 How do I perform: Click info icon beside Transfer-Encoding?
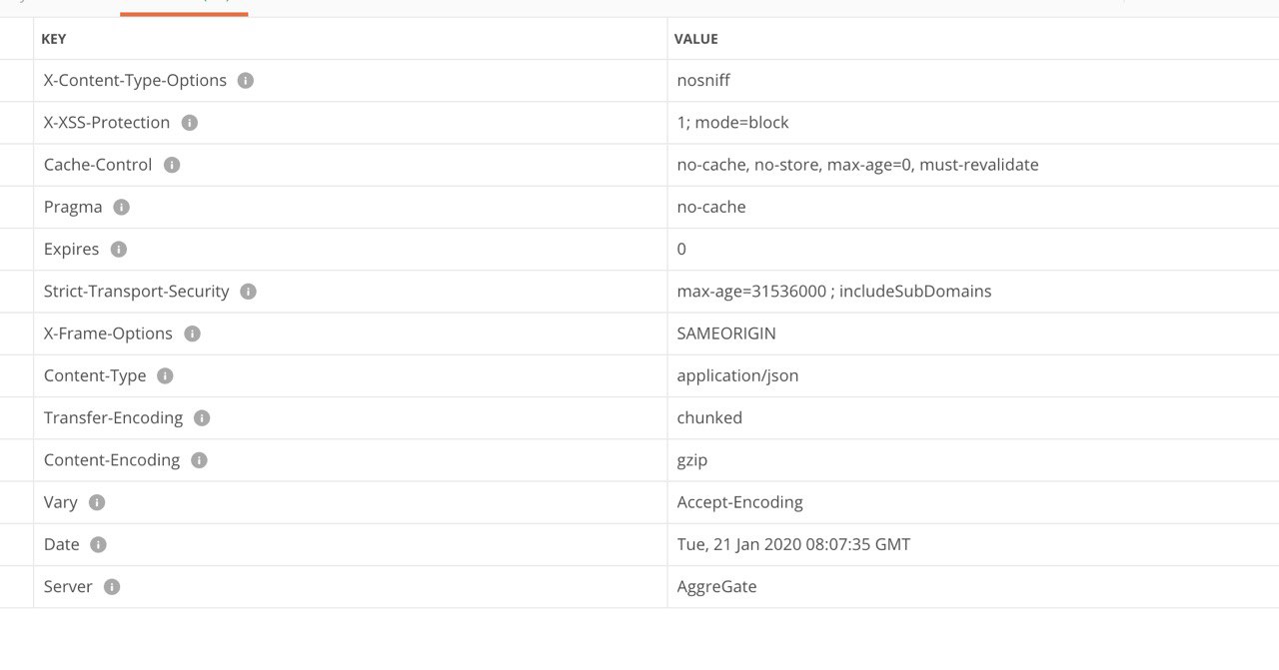point(202,418)
